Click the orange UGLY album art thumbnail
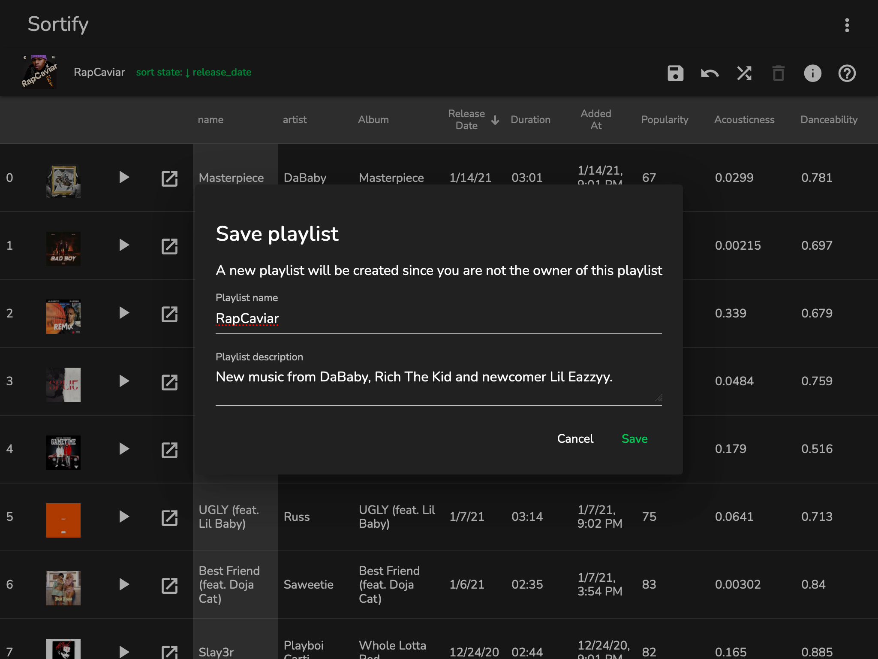This screenshot has width=878, height=659. point(63,520)
